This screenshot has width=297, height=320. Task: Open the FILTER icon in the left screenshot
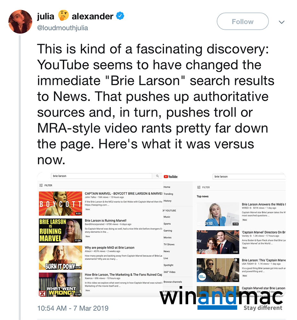tap(41, 185)
